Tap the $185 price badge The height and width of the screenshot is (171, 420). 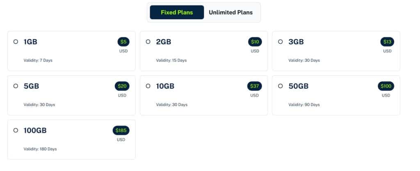121,130
